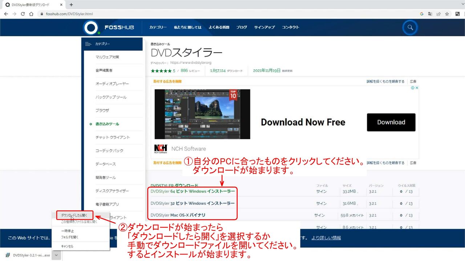Open the ブログ navigation link

pos(242,27)
